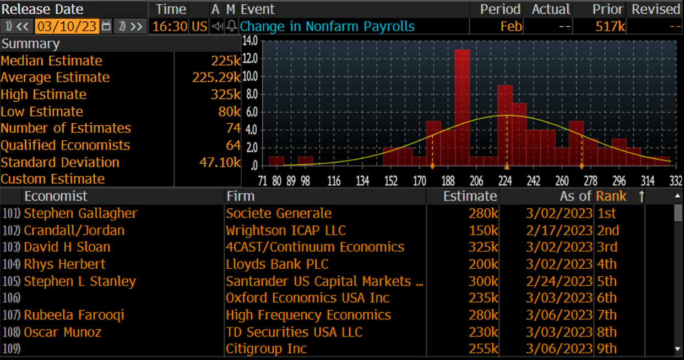Click the Santander US Capital Markets firm name
This screenshot has width=684, height=360.
[325, 281]
